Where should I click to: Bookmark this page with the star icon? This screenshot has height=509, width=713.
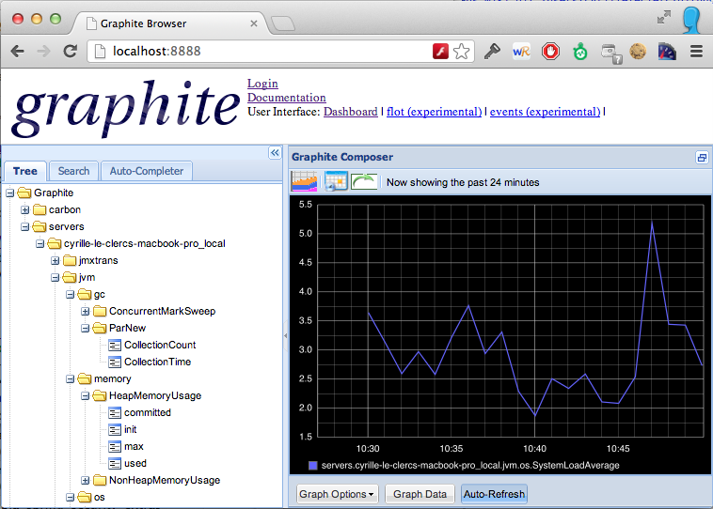point(462,52)
